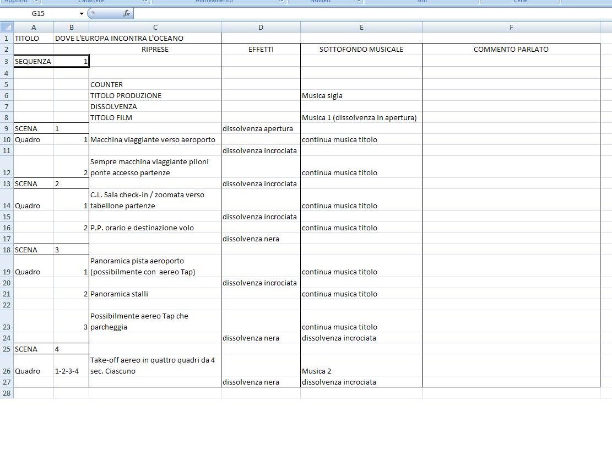Select the SOTTOFONDO MUSICALE heading cell
The width and height of the screenshot is (612, 470).
361,50
